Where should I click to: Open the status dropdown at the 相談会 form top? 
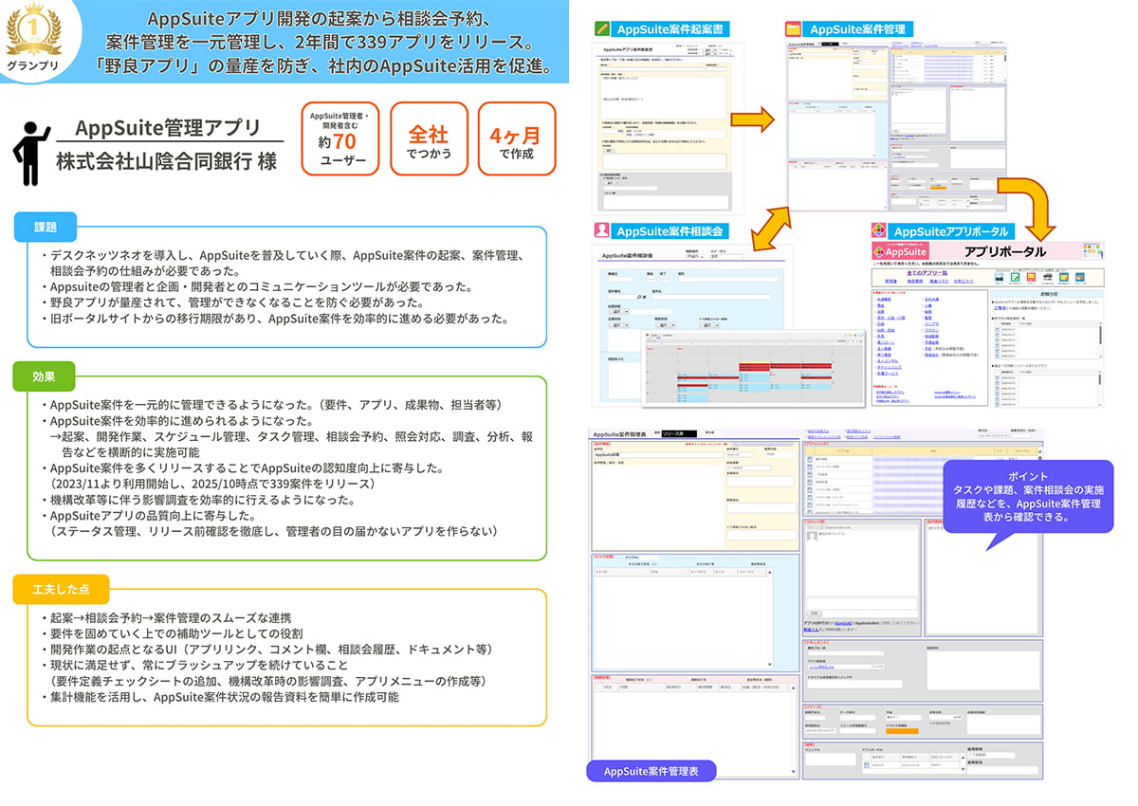click(694, 257)
